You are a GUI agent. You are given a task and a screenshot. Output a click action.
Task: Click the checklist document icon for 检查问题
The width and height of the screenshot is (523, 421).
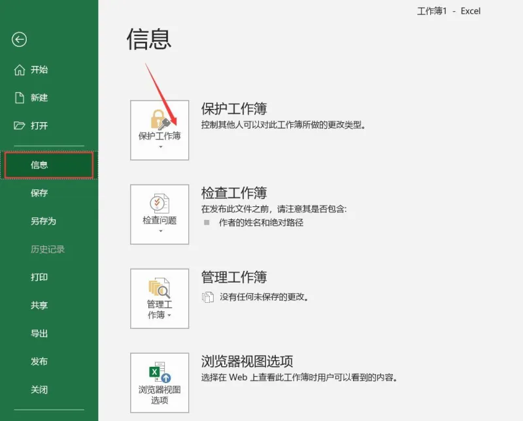[160, 203]
